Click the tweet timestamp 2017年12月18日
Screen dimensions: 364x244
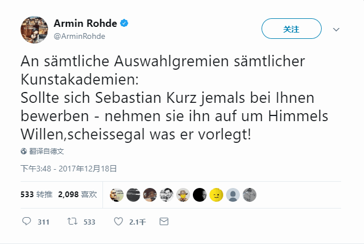click(69, 169)
